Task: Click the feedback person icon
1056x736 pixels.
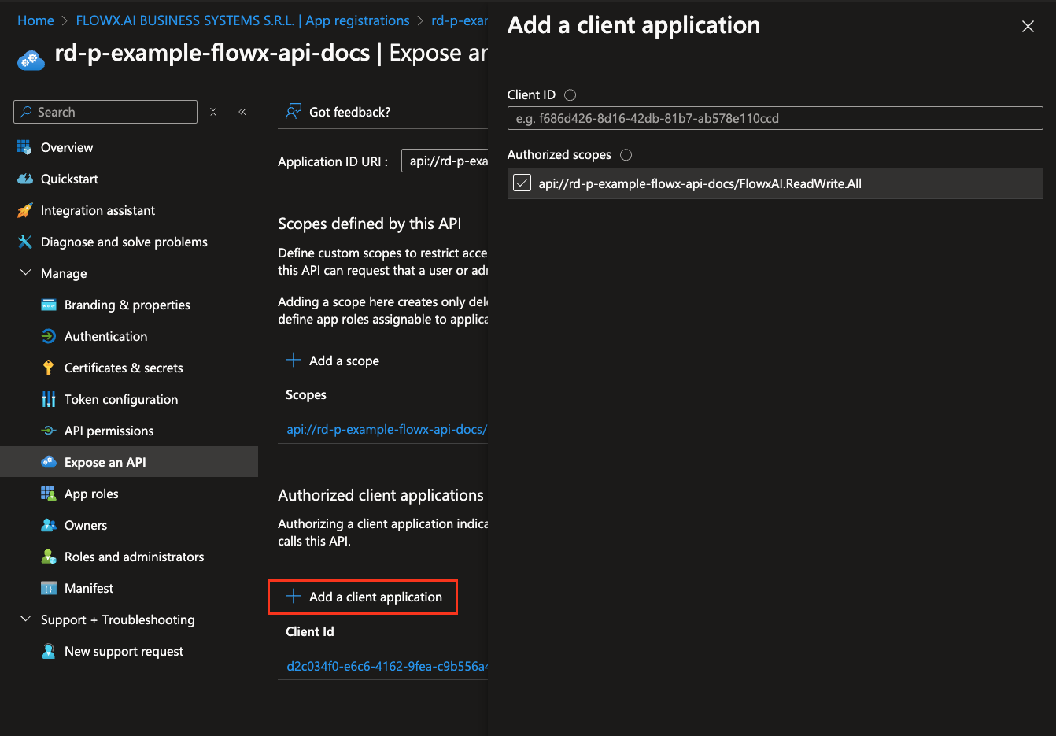Action: (294, 112)
